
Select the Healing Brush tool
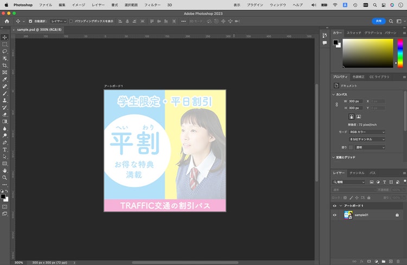pyautogui.click(x=5, y=86)
